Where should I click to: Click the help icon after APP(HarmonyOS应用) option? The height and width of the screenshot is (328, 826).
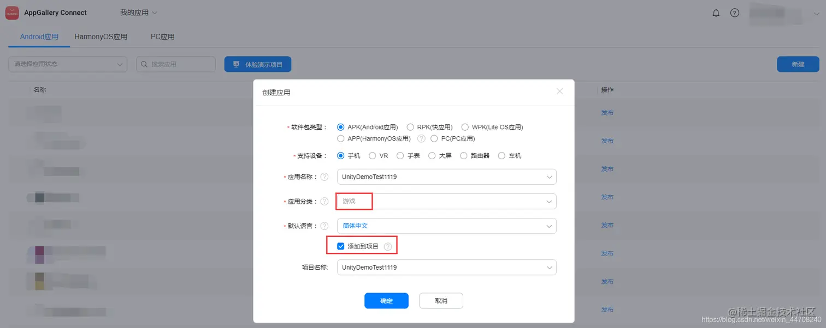421,138
